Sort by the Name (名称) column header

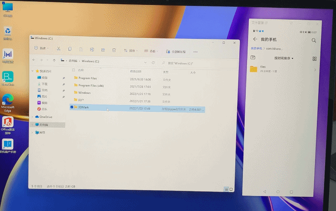tap(81, 70)
